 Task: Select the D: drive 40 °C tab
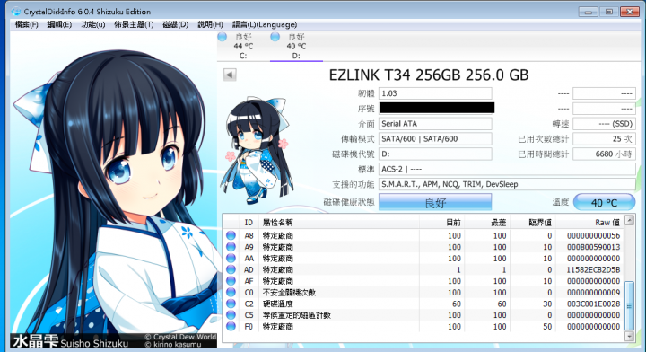click(296, 46)
